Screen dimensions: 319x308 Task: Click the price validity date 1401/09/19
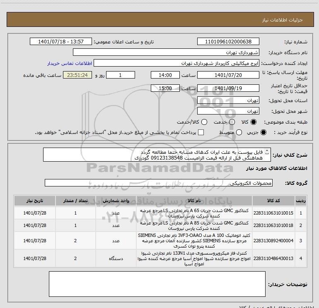(228, 88)
